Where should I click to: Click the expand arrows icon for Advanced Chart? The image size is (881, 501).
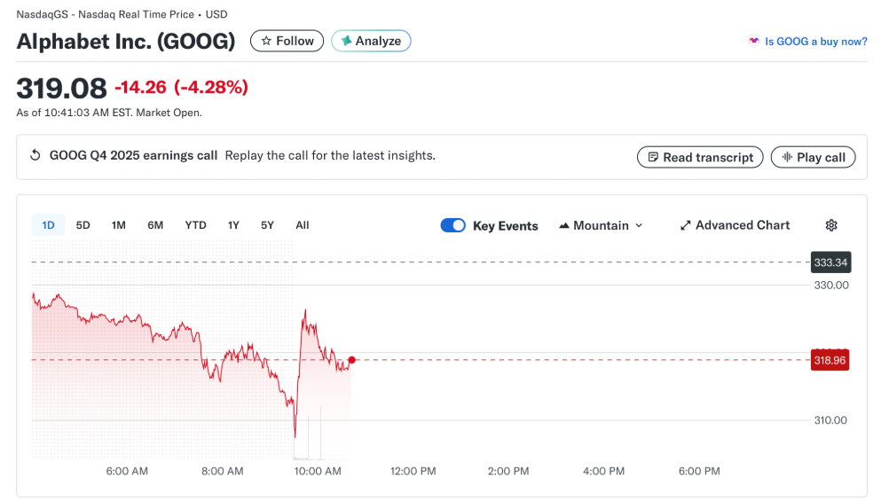(685, 225)
